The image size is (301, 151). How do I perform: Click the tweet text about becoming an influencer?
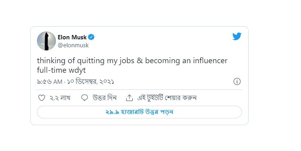132,65
